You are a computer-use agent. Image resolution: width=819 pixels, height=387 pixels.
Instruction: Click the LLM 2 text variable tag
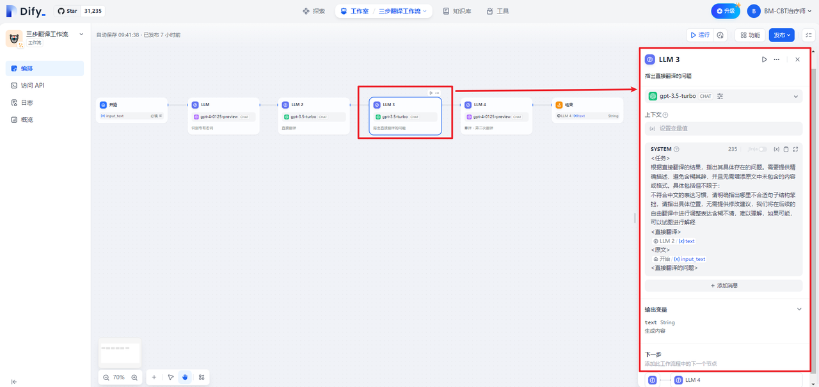coord(674,241)
